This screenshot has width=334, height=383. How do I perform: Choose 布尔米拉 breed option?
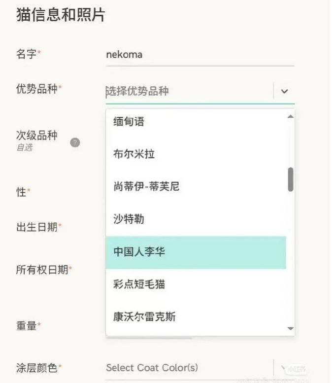coord(196,154)
